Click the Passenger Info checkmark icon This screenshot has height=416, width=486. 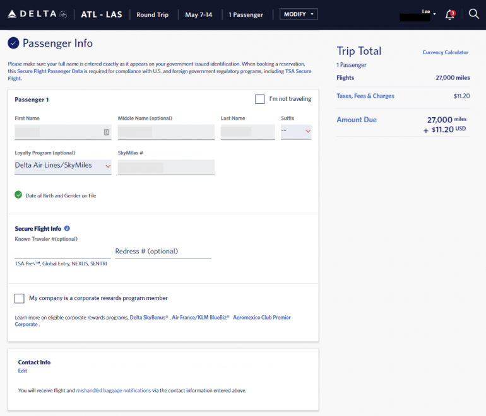(x=13, y=43)
